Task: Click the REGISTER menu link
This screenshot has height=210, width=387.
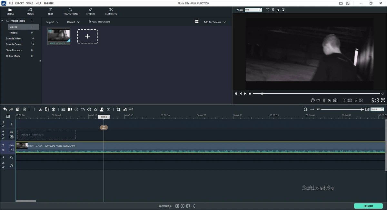Action: pyautogui.click(x=49, y=3)
